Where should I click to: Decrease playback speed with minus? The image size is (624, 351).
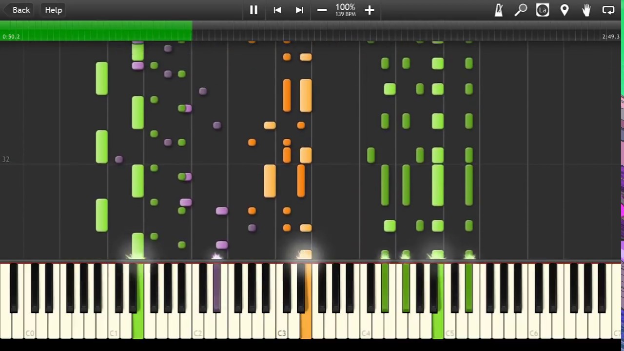tap(322, 10)
